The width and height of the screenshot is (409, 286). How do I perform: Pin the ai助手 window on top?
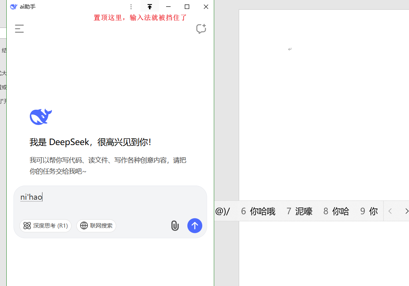149,7
